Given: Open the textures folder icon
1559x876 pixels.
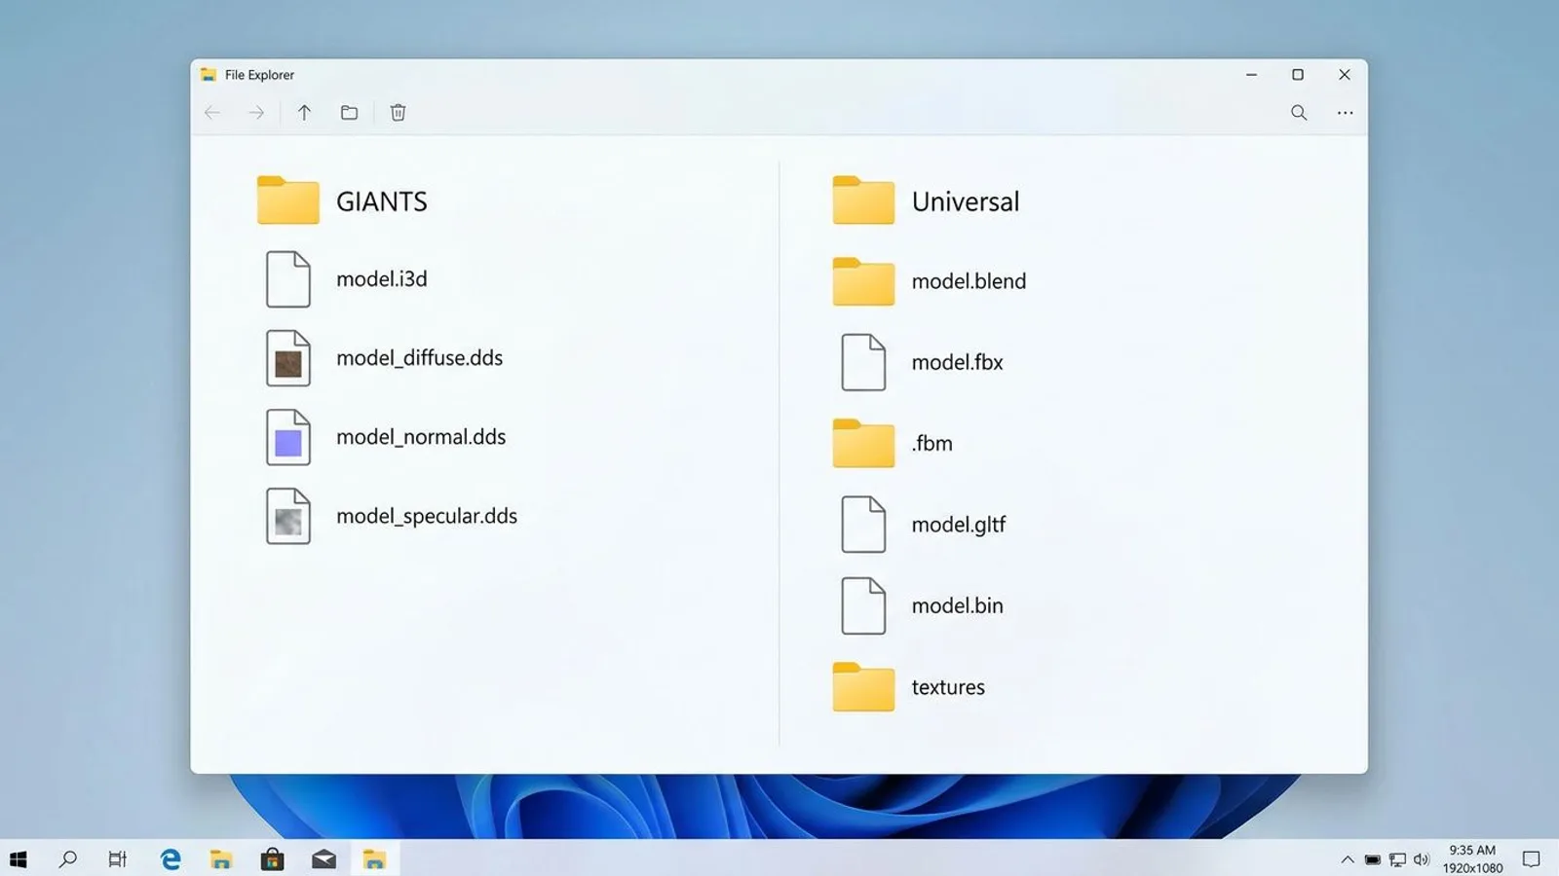Looking at the screenshot, I should point(863,686).
